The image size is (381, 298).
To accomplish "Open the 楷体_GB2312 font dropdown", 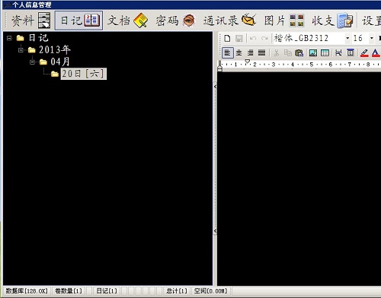I will coord(347,38).
